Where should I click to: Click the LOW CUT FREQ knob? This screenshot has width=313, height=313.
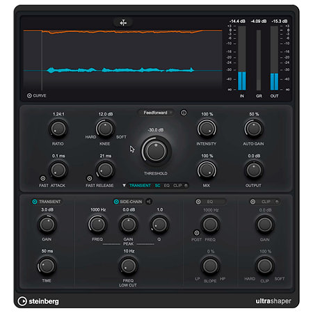pyautogui.click(x=128, y=266)
